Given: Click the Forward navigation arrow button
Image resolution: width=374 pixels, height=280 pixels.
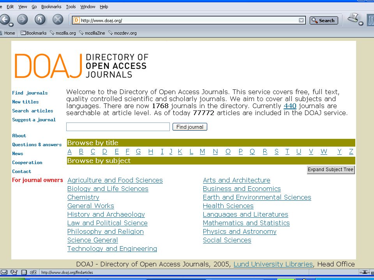Looking at the screenshot, I should 23,19.
